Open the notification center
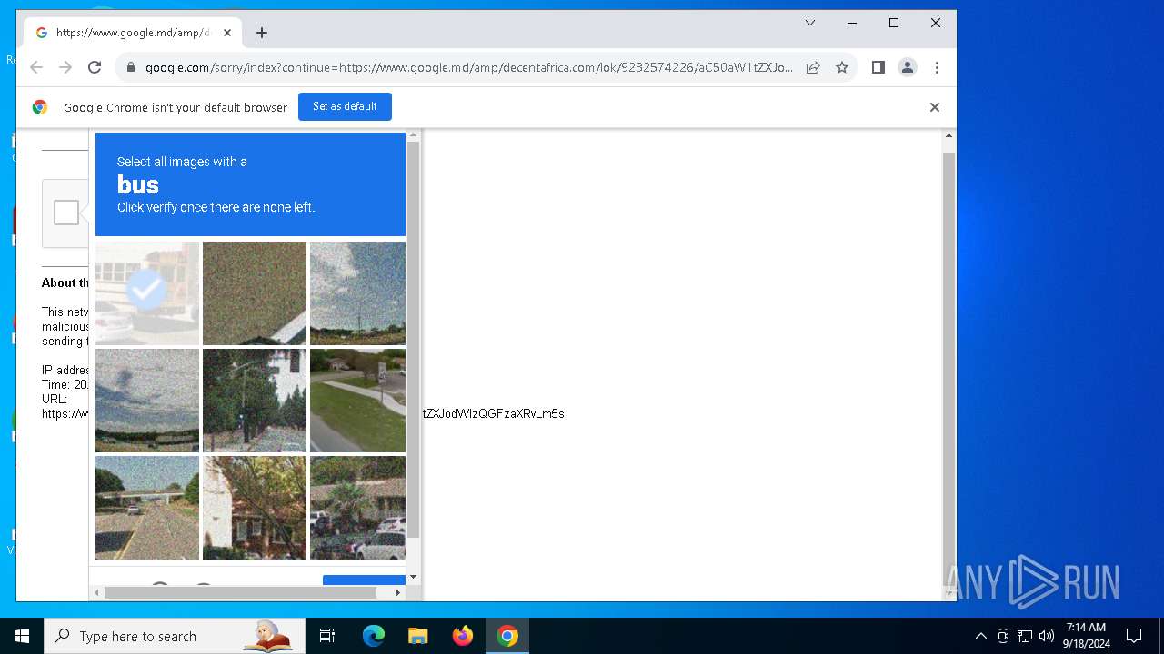 pyautogui.click(x=1134, y=636)
